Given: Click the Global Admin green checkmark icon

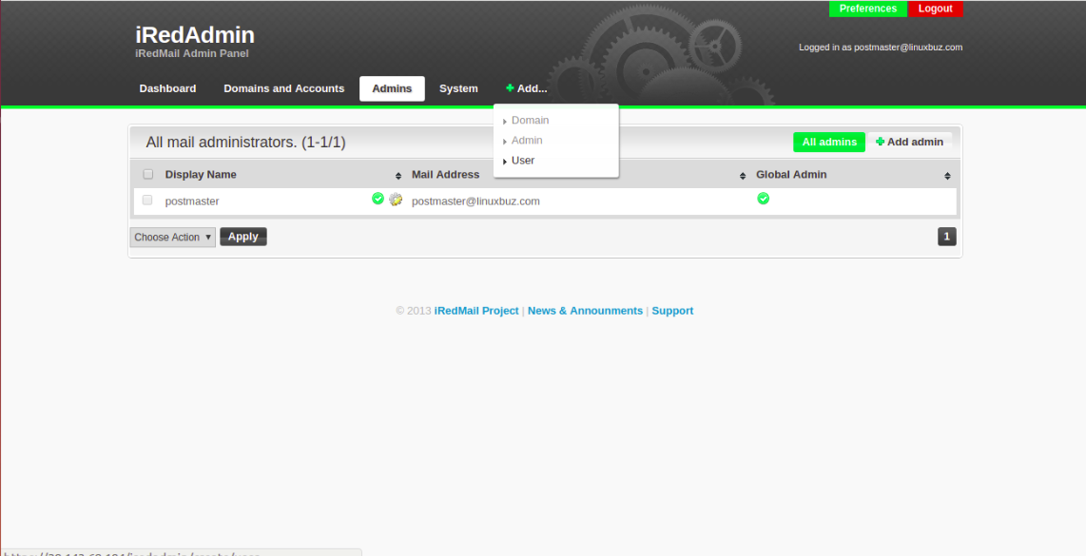Looking at the screenshot, I should coord(764,199).
